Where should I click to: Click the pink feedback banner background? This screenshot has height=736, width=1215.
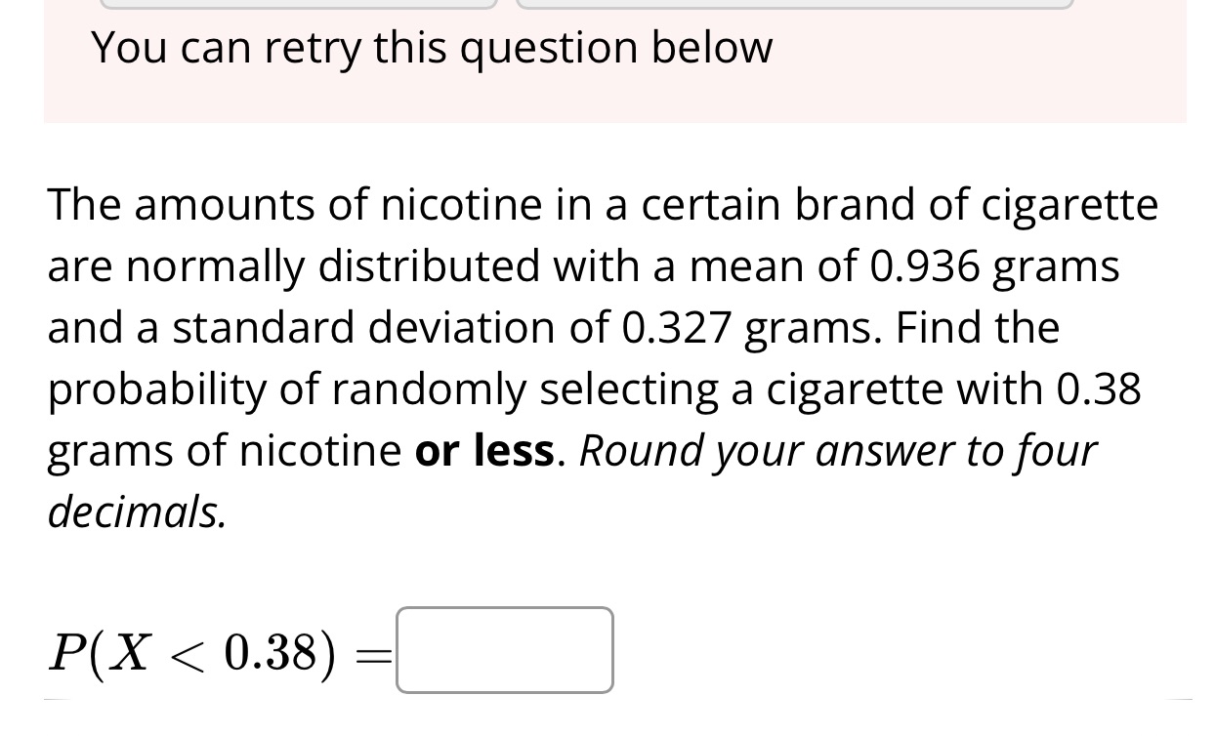tap(615, 61)
